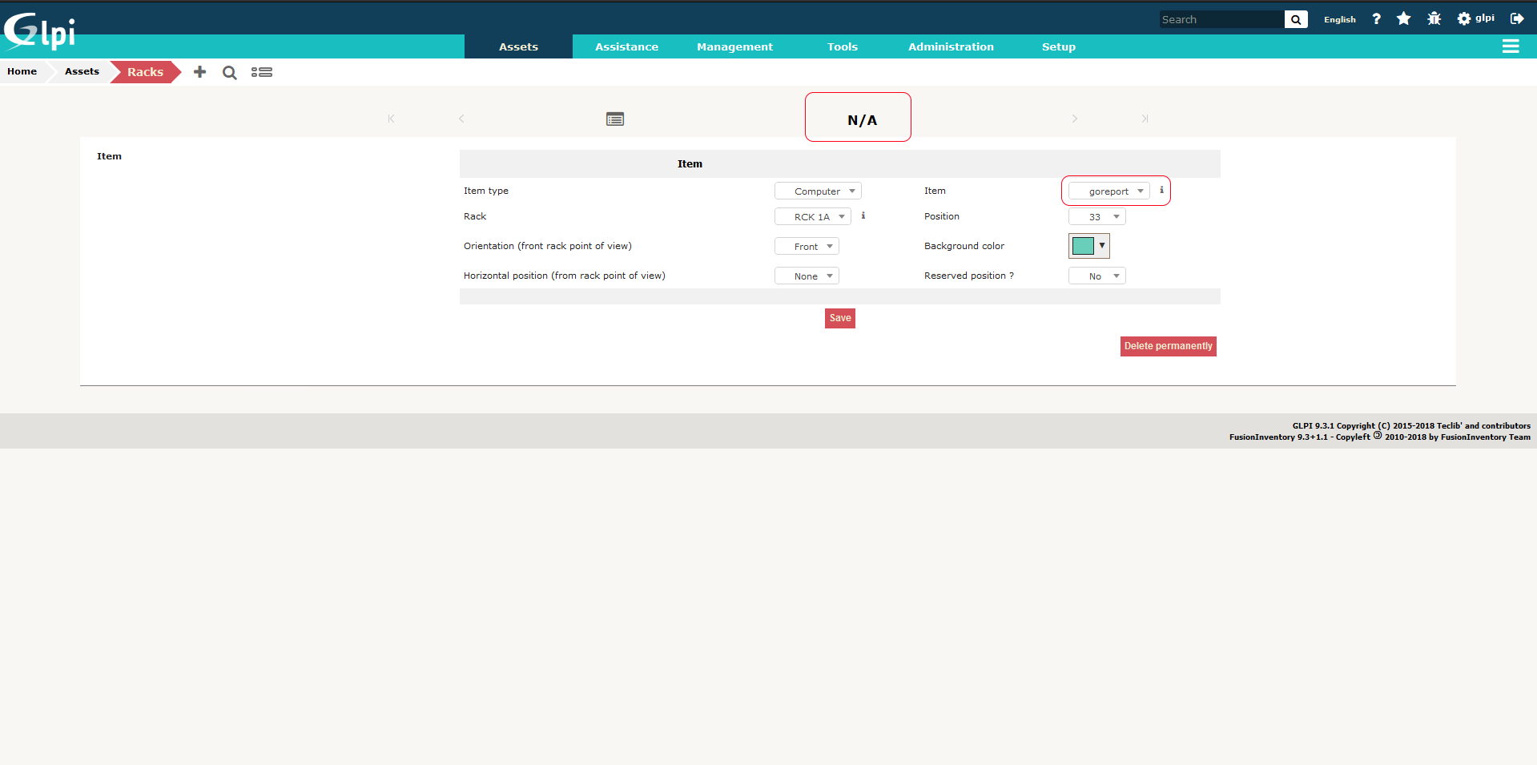Click Delete permanently button
1537x765 pixels.
(x=1168, y=346)
